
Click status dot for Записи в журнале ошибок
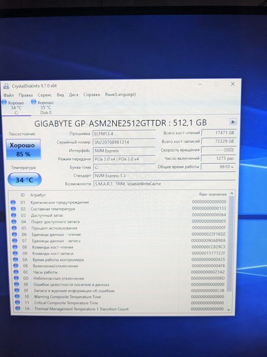pos(17,290)
